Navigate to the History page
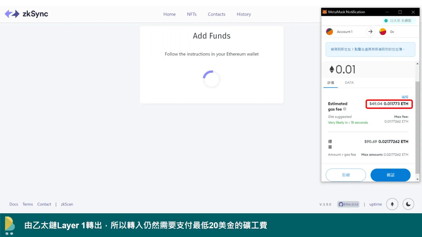Screen dimensions: 422x237 [x=243, y=14]
